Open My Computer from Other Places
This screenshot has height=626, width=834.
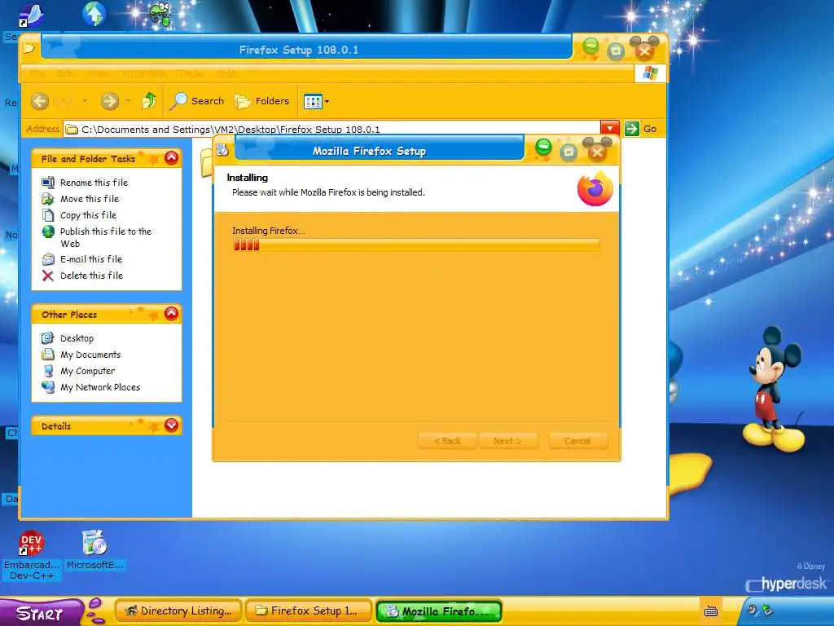tap(87, 371)
